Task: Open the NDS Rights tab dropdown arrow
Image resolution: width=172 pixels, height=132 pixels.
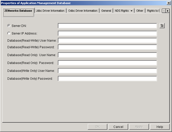Action: click(131, 11)
